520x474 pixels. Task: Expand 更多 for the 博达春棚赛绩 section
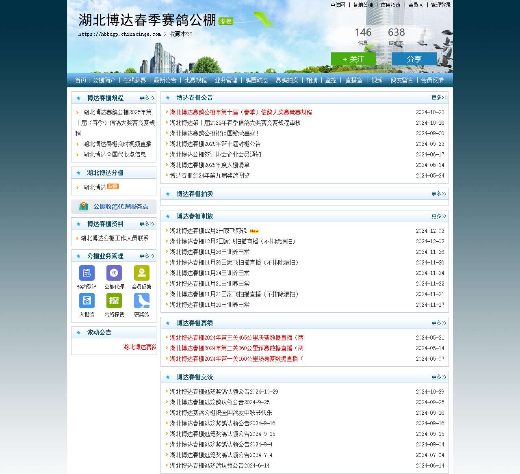point(438,323)
